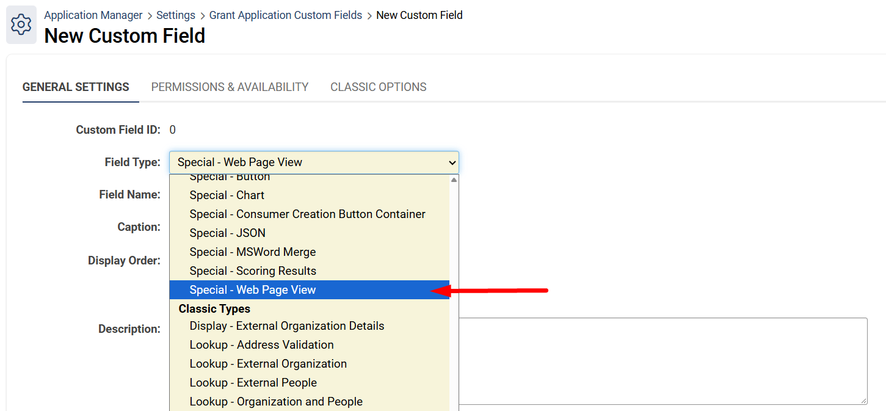886x411 pixels.
Task: Open Permissions & Availability tab
Action: click(x=230, y=87)
